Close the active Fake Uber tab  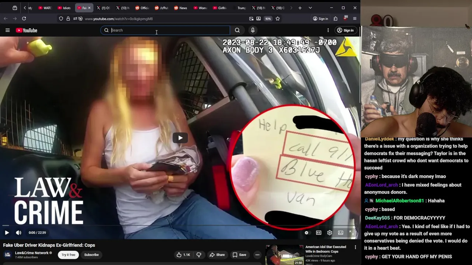(x=89, y=8)
